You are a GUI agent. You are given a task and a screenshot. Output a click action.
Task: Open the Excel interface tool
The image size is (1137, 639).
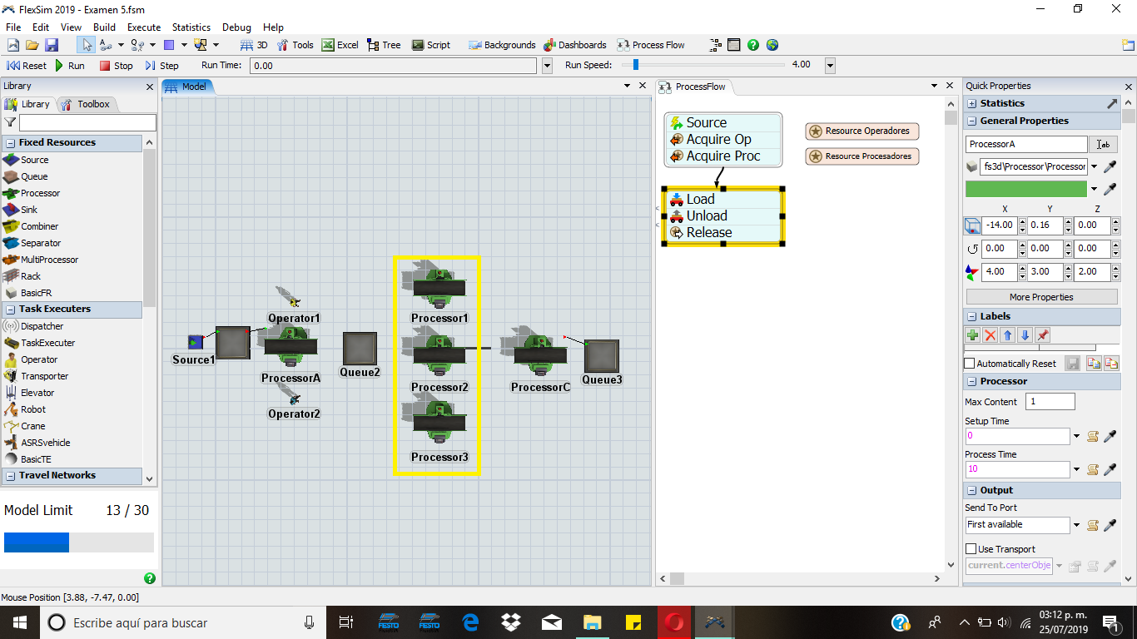[340, 45]
